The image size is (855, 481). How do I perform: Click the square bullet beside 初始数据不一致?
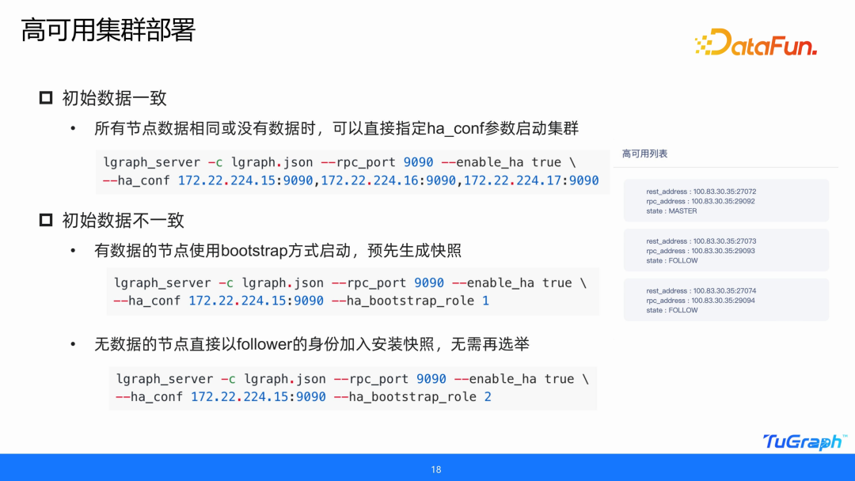46,220
